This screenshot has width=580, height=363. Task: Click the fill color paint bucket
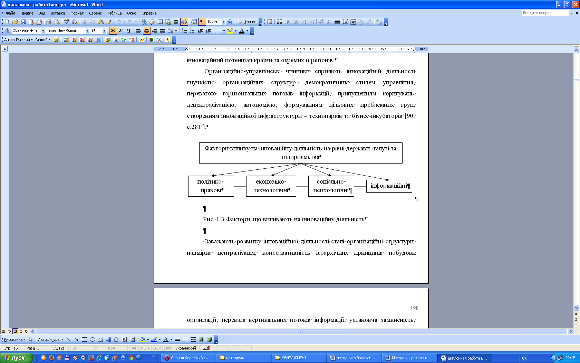pyautogui.click(x=142, y=339)
